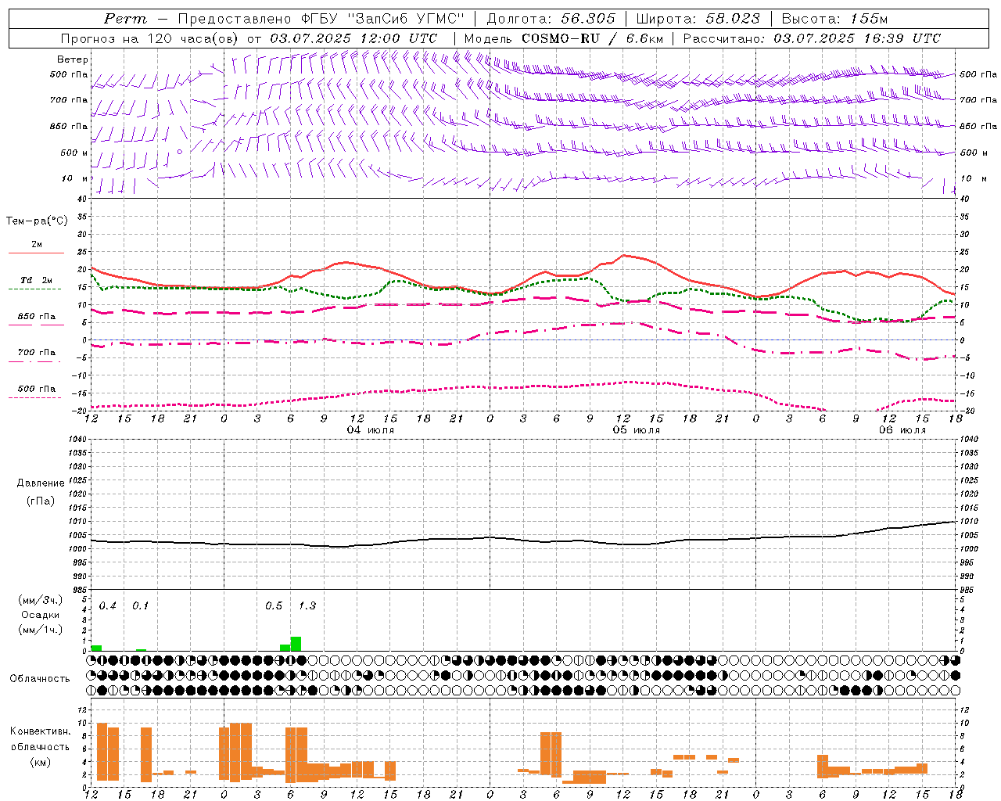Image resolution: width=1001 pixels, height=801 pixels.
Task: Click the "06 июля" date label
Action: pyautogui.click(x=902, y=430)
